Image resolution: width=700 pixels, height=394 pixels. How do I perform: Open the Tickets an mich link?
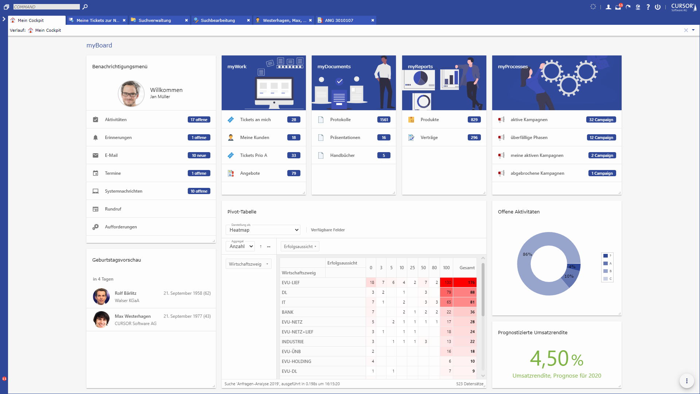(255, 120)
